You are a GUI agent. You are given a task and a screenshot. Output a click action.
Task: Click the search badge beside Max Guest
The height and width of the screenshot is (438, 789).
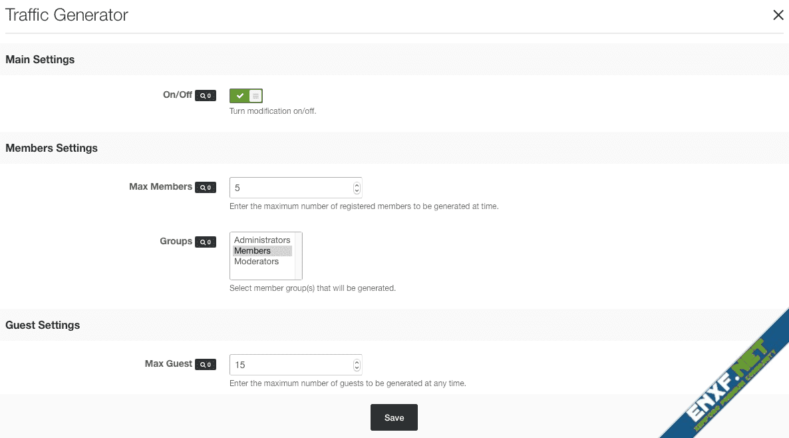point(206,365)
